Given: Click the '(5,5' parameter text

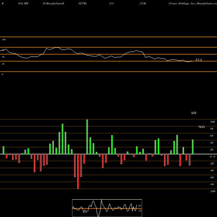Looking at the screenshot, I should click(112, 3).
